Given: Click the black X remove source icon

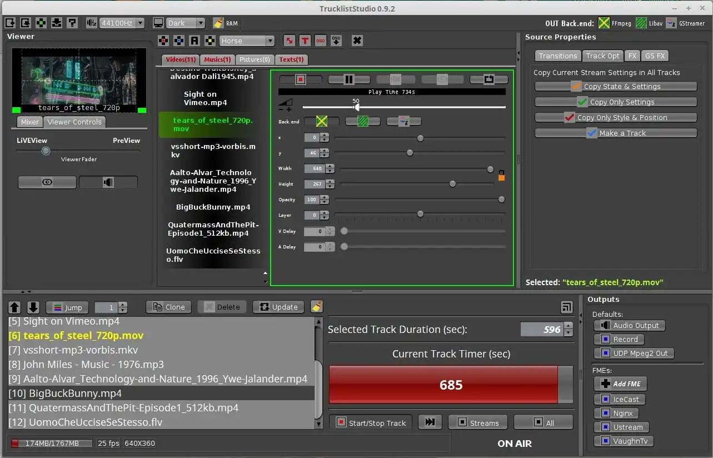Looking at the screenshot, I should 357,41.
